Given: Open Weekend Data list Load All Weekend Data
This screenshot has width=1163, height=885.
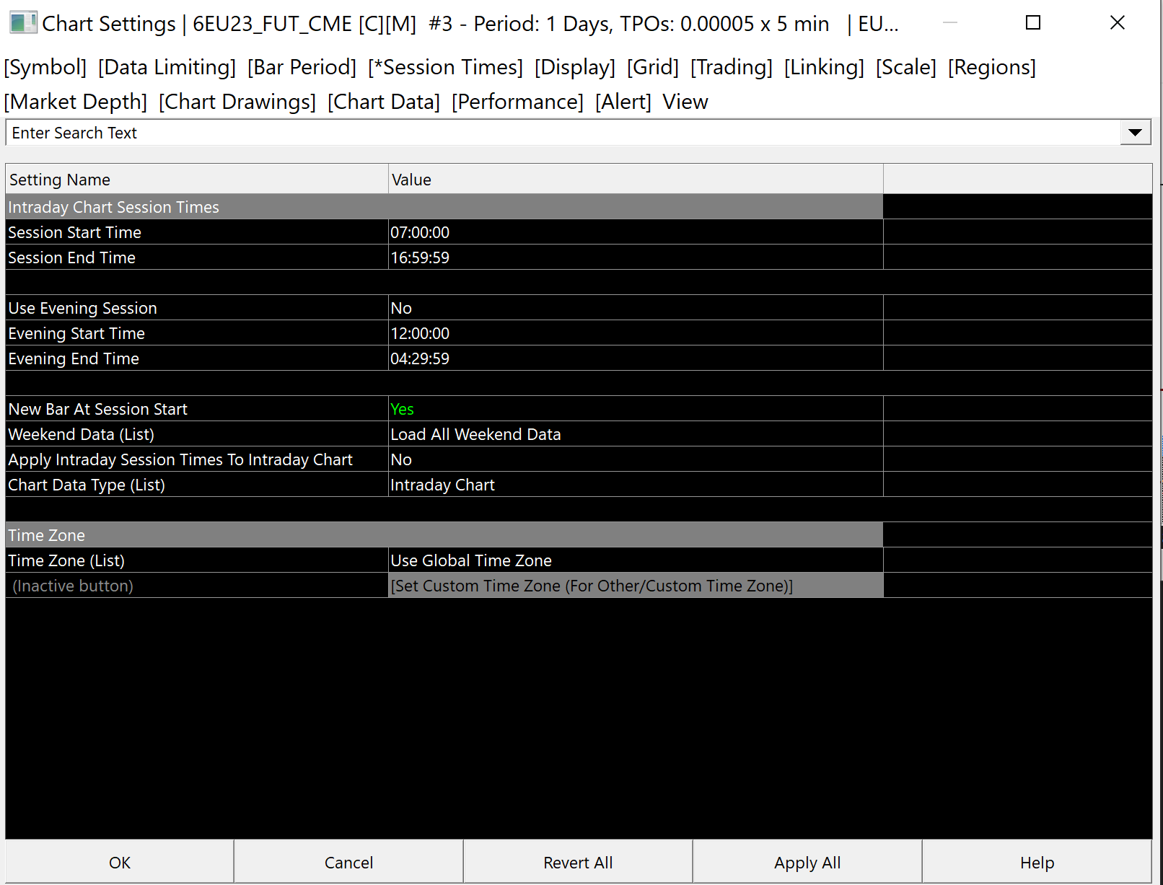Looking at the screenshot, I should point(636,434).
